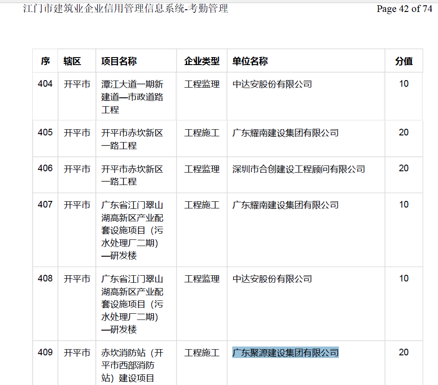The image size is (438, 385).
Task: Click the 序 column header
Action: (x=45, y=61)
